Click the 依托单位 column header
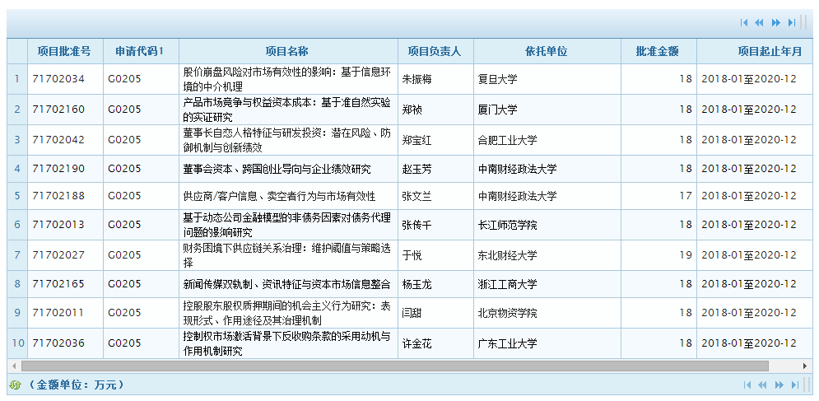The width and height of the screenshot is (819, 401). [547, 51]
